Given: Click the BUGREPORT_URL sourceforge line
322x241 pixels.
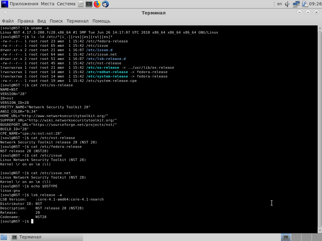Looking at the screenshot, I should [x=58, y=125].
